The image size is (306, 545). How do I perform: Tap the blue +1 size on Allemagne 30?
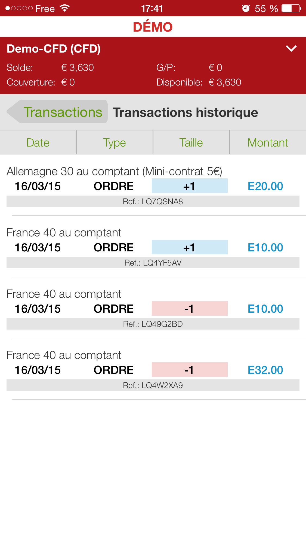point(189,186)
